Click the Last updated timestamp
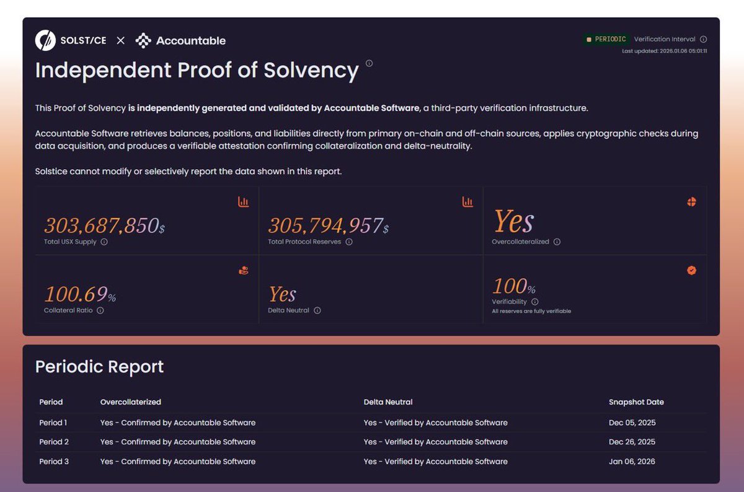 (x=665, y=51)
